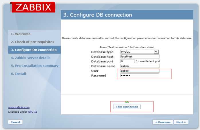Select step 3. Configure DB connection
The width and height of the screenshot is (200, 130).
click(x=34, y=50)
